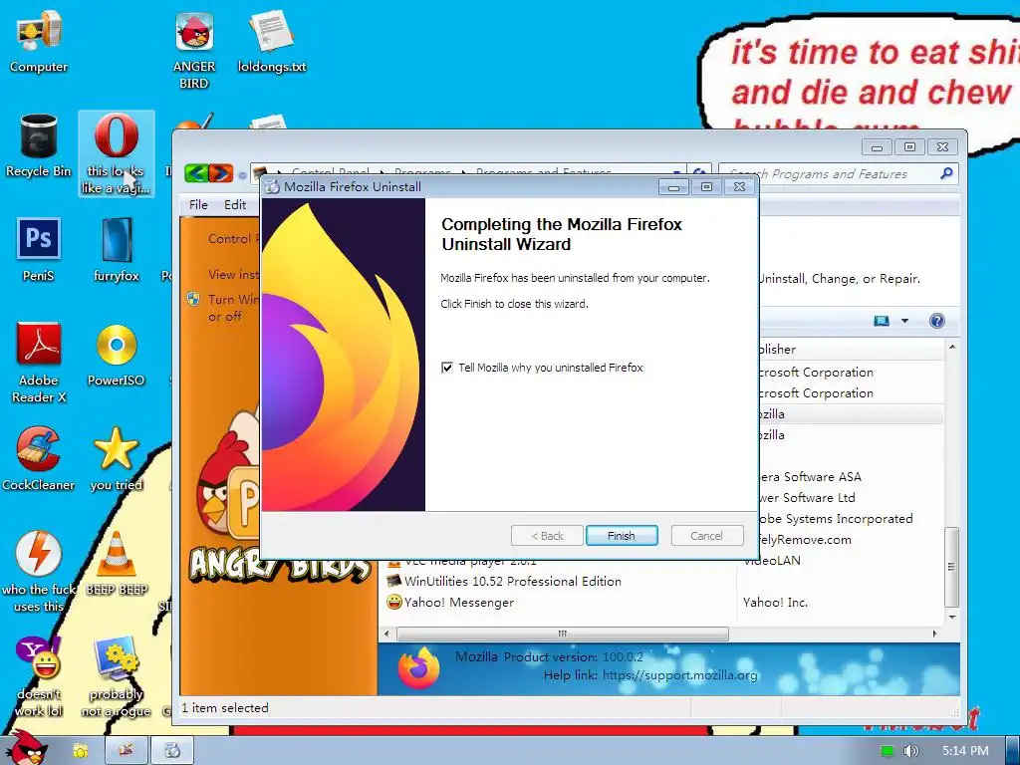
Task: Click the green Back arrow in Explorer
Action: coord(196,173)
